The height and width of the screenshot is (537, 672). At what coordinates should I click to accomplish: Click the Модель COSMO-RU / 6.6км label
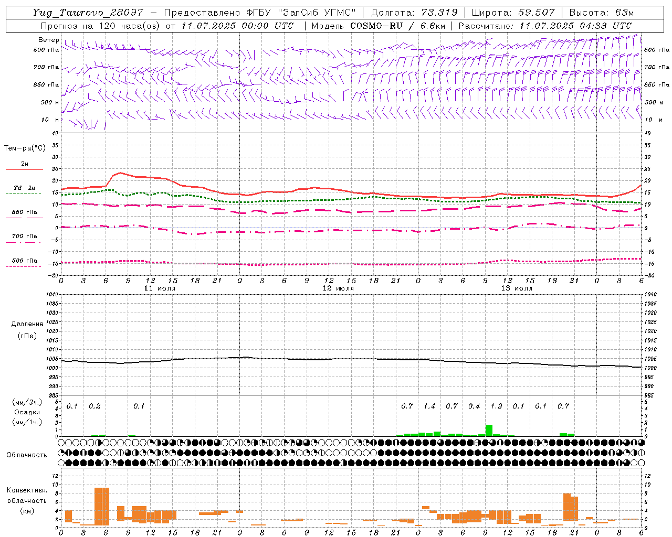pos(378,26)
